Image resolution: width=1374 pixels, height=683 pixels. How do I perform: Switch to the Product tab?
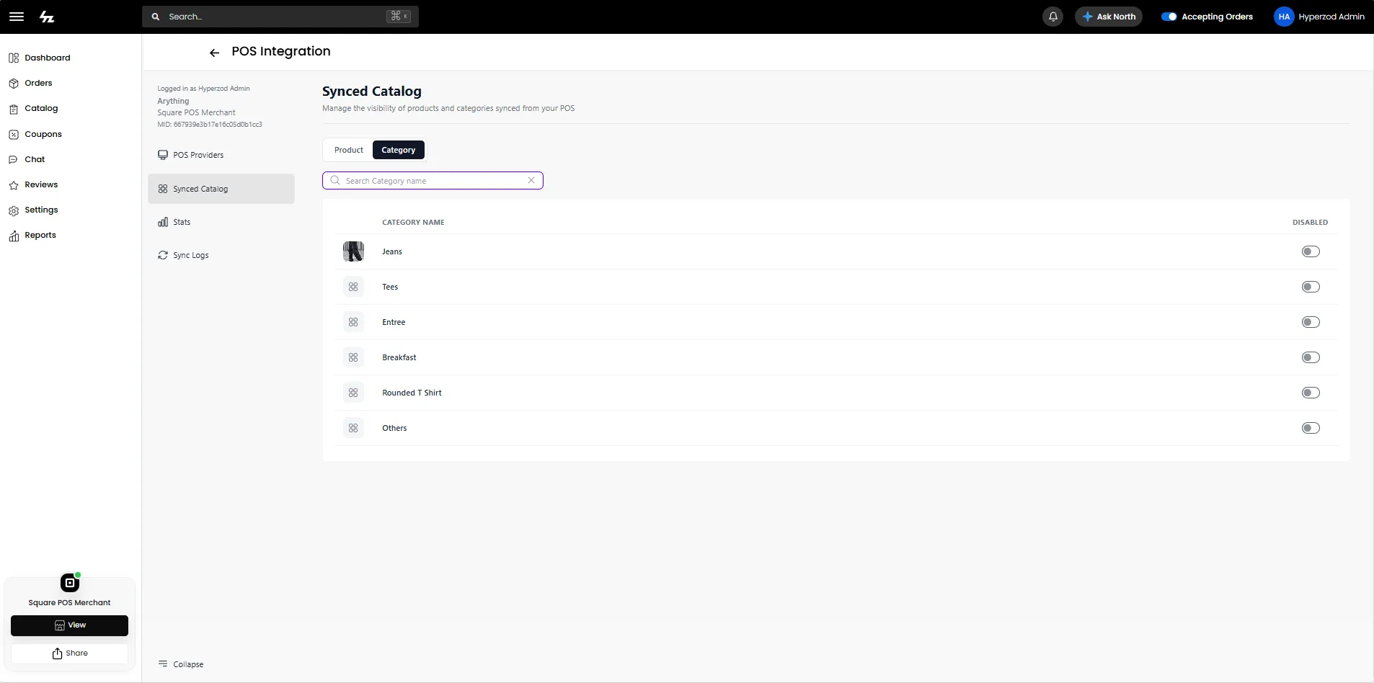point(349,150)
